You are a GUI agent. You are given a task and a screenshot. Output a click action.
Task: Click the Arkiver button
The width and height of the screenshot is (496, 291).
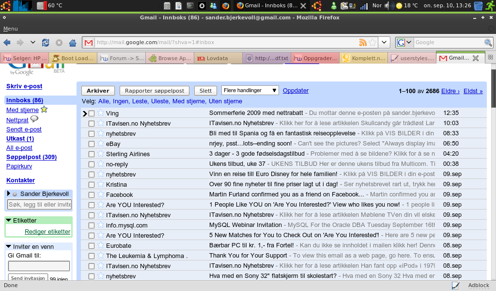coord(98,91)
